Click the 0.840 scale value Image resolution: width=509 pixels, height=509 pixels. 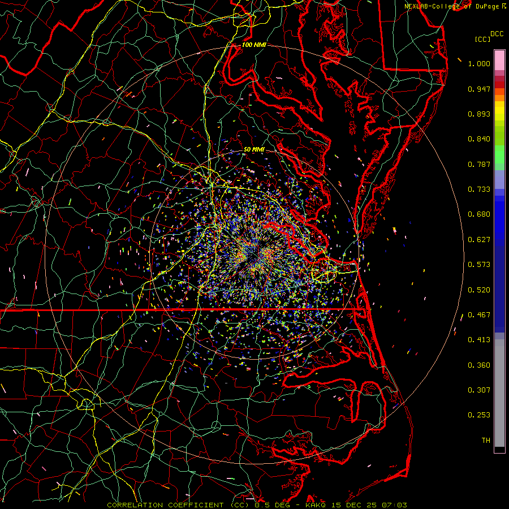point(479,139)
